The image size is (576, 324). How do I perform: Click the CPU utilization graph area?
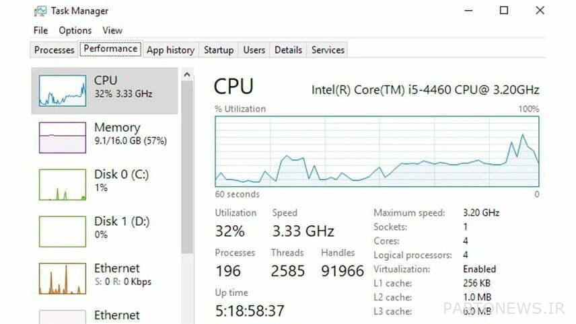click(377, 151)
